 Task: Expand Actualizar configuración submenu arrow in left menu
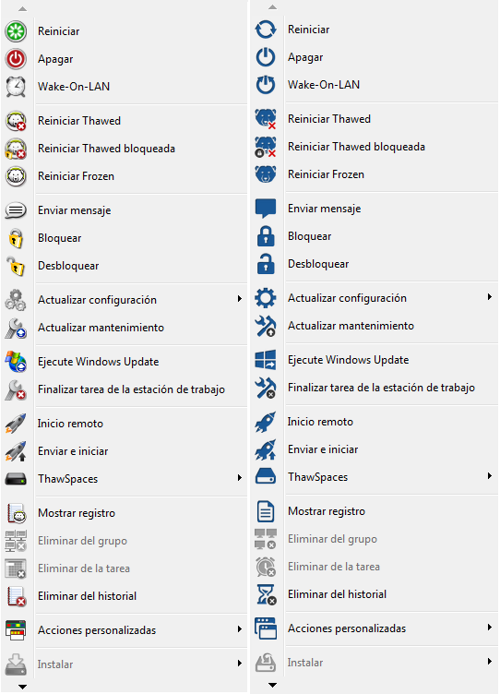(239, 299)
